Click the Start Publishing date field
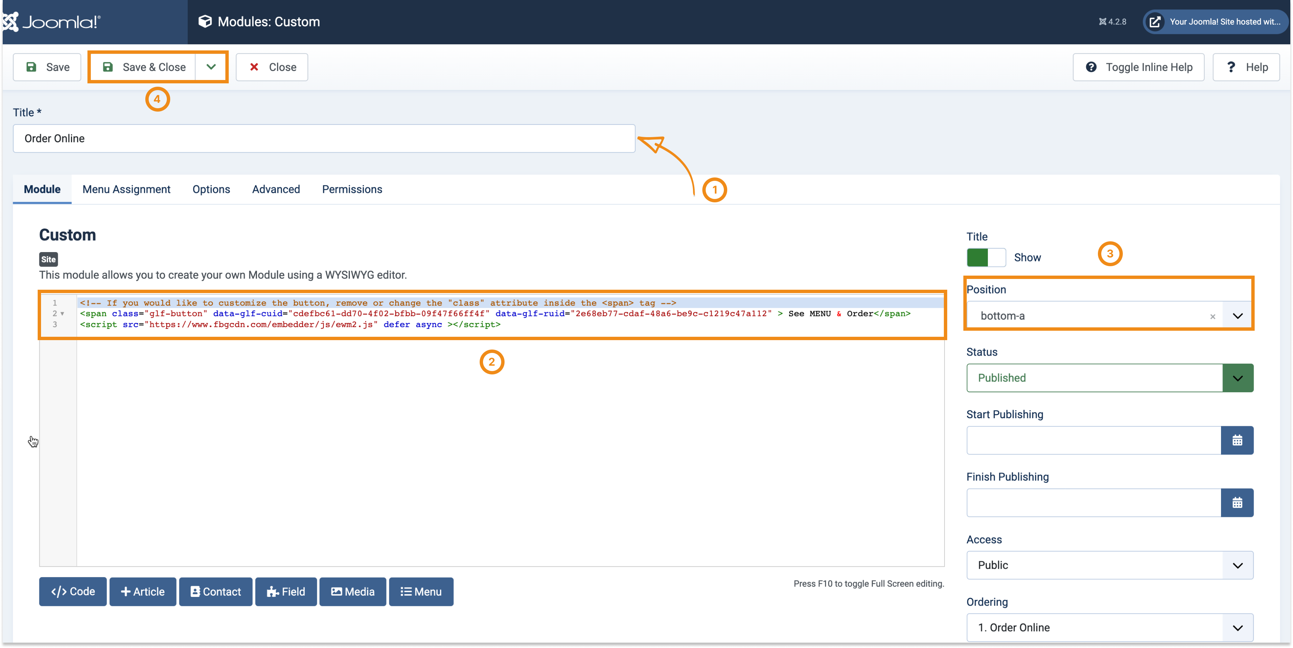 pos(1094,440)
